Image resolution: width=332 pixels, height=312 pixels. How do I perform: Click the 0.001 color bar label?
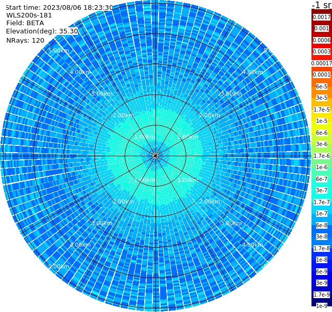pos(322,28)
